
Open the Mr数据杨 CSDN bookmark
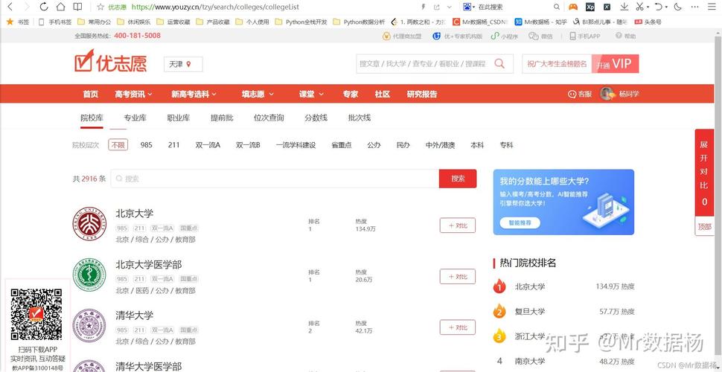(x=481, y=22)
